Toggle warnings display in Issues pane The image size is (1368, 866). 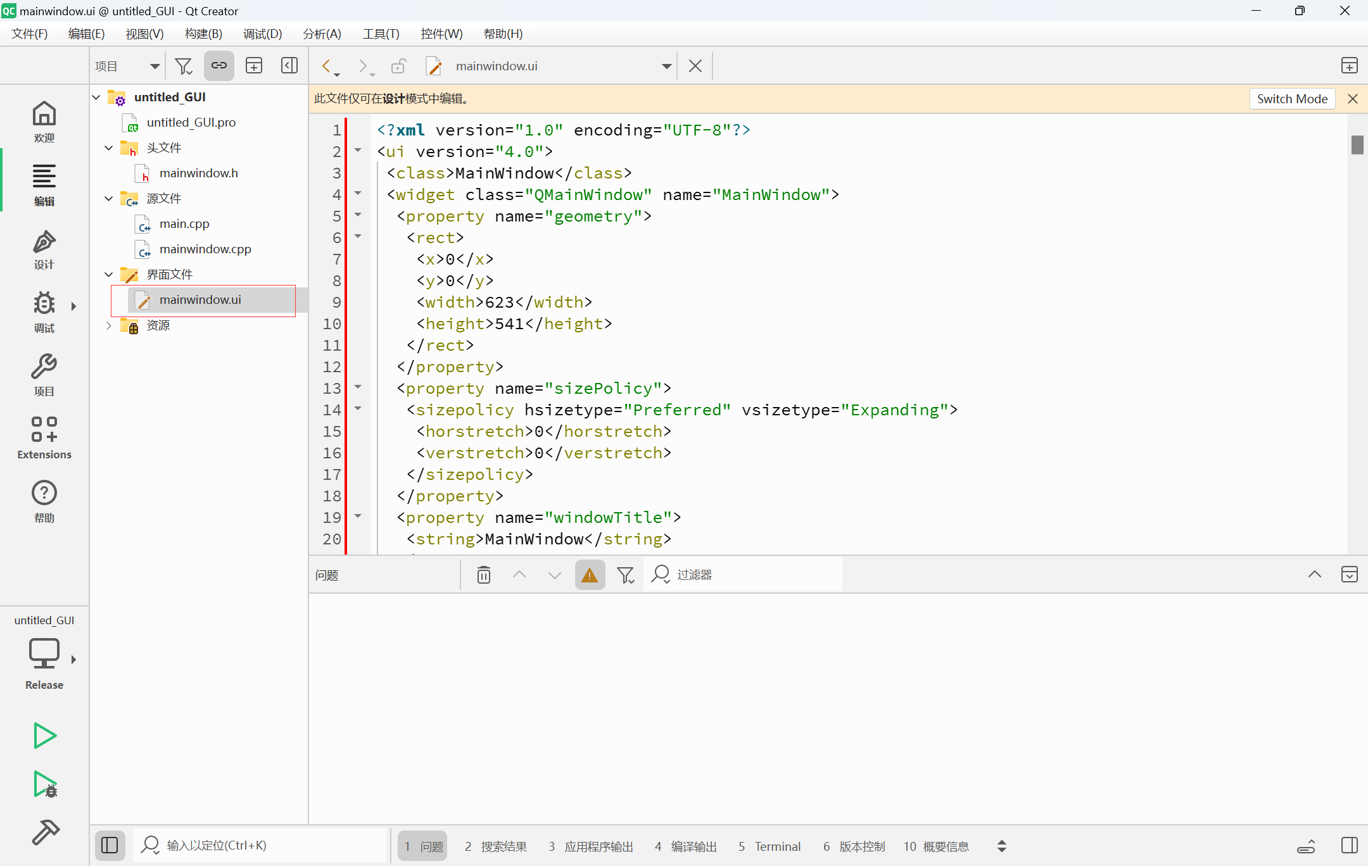tap(590, 575)
